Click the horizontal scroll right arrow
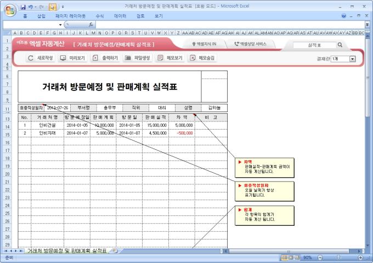 pos(359,251)
